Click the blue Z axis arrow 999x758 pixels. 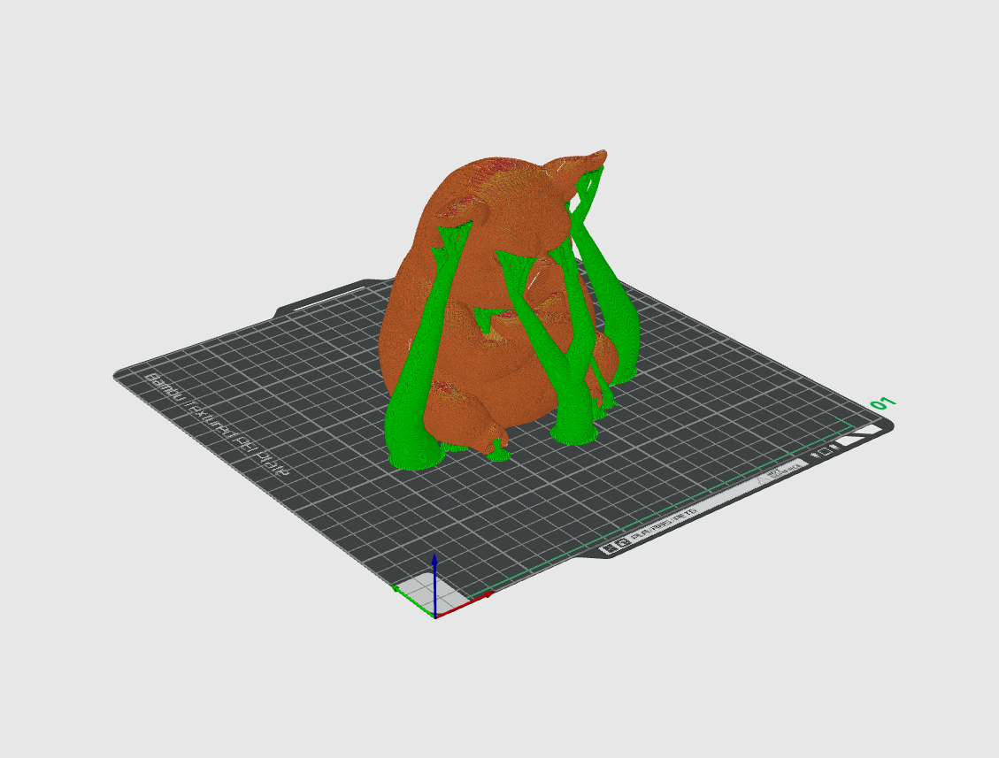(x=434, y=585)
